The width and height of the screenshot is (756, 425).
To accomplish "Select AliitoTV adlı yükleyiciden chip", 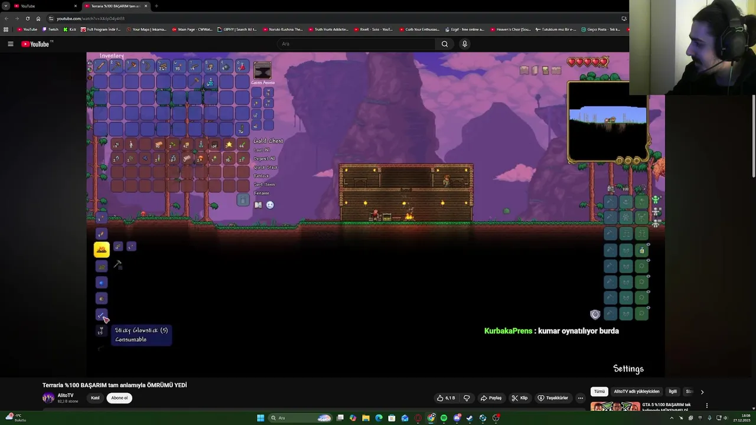I will pyautogui.click(x=637, y=391).
